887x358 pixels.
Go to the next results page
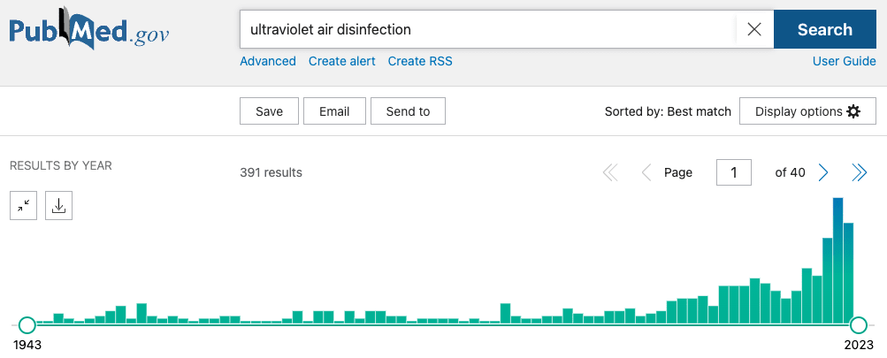pyautogui.click(x=823, y=172)
